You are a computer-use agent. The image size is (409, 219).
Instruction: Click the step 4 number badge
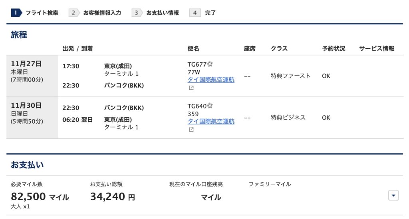[195, 13]
